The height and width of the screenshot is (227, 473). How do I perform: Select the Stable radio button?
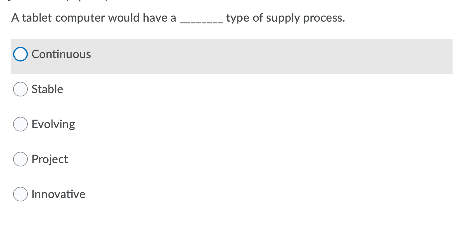(20, 89)
